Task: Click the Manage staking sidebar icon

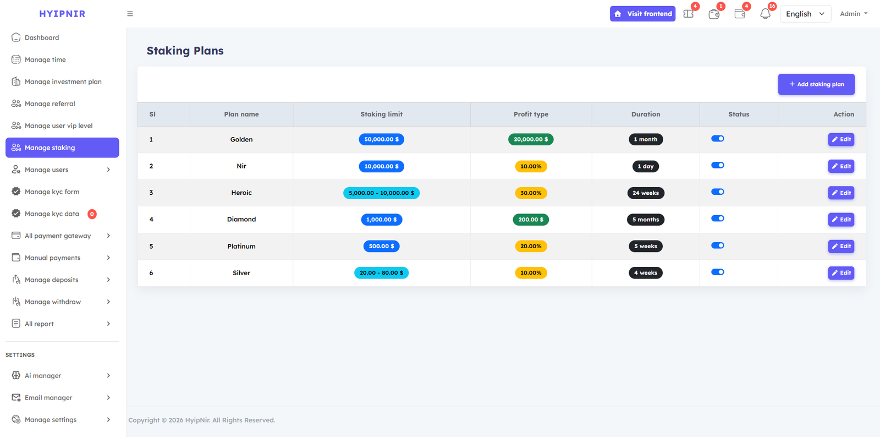Action: coord(16,148)
